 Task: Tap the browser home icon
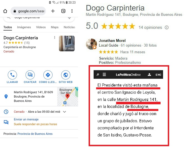click(5, 11)
